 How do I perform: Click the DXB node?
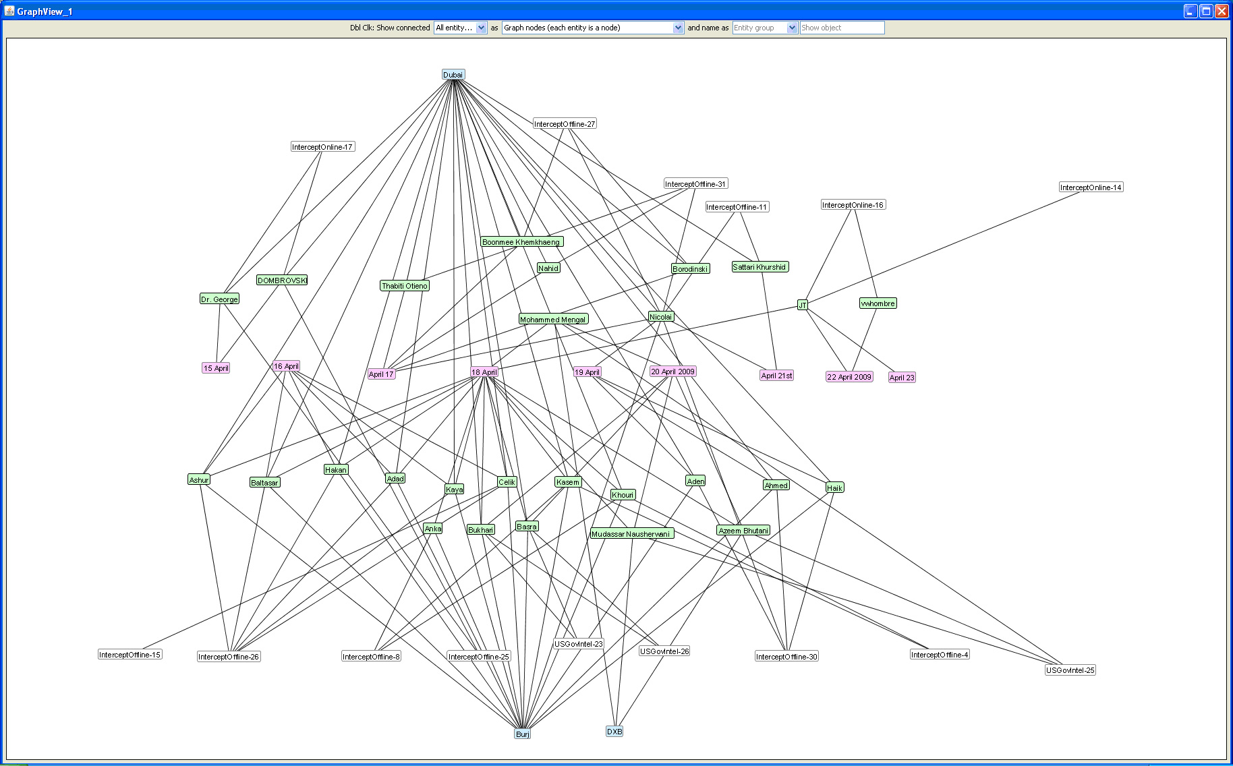pyautogui.click(x=614, y=731)
